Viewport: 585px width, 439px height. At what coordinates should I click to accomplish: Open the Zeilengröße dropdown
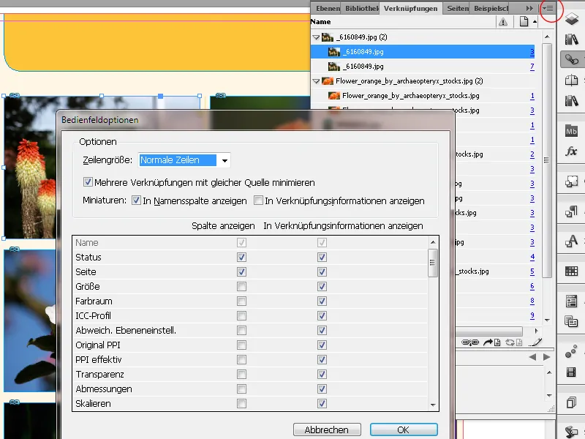pyautogui.click(x=224, y=160)
